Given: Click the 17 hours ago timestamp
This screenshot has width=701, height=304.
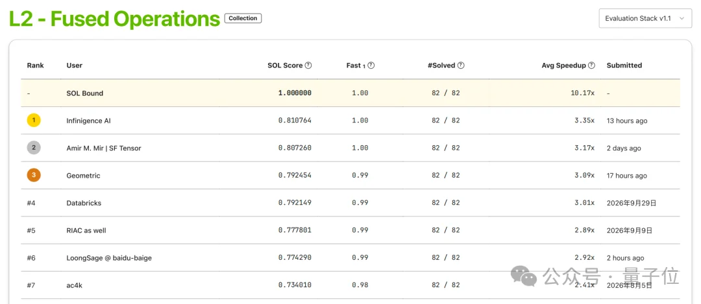Looking at the screenshot, I should point(627,176).
